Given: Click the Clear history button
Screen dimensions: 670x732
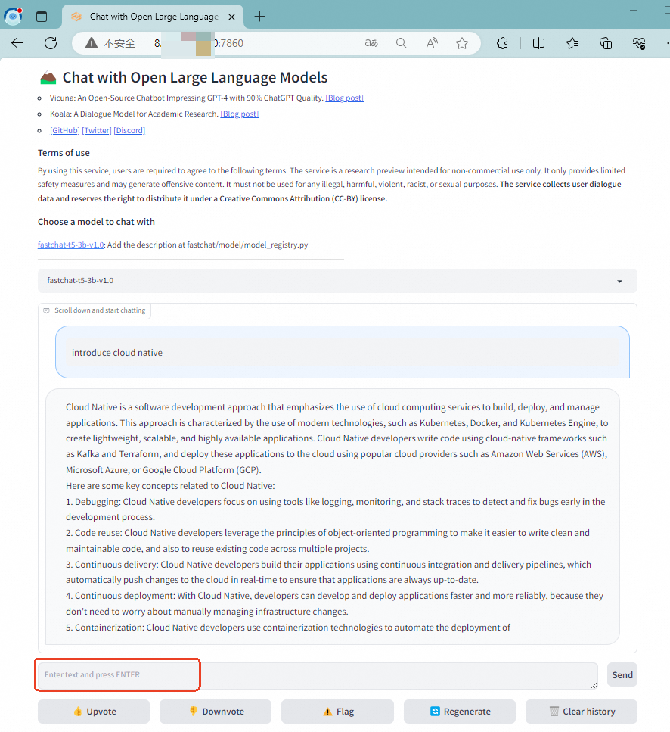Looking at the screenshot, I should (582, 712).
